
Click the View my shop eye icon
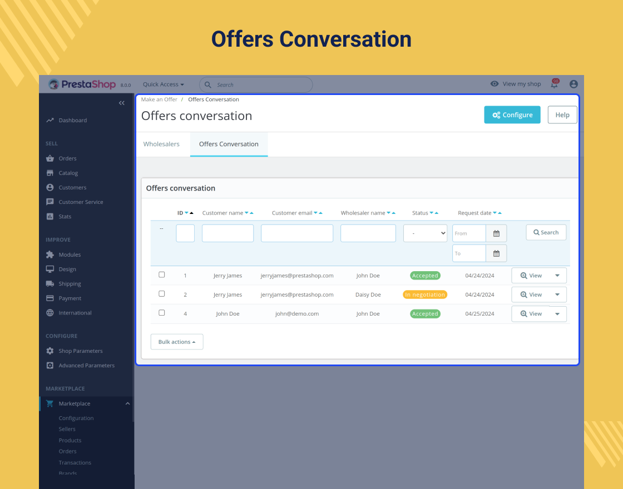tap(495, 84)
